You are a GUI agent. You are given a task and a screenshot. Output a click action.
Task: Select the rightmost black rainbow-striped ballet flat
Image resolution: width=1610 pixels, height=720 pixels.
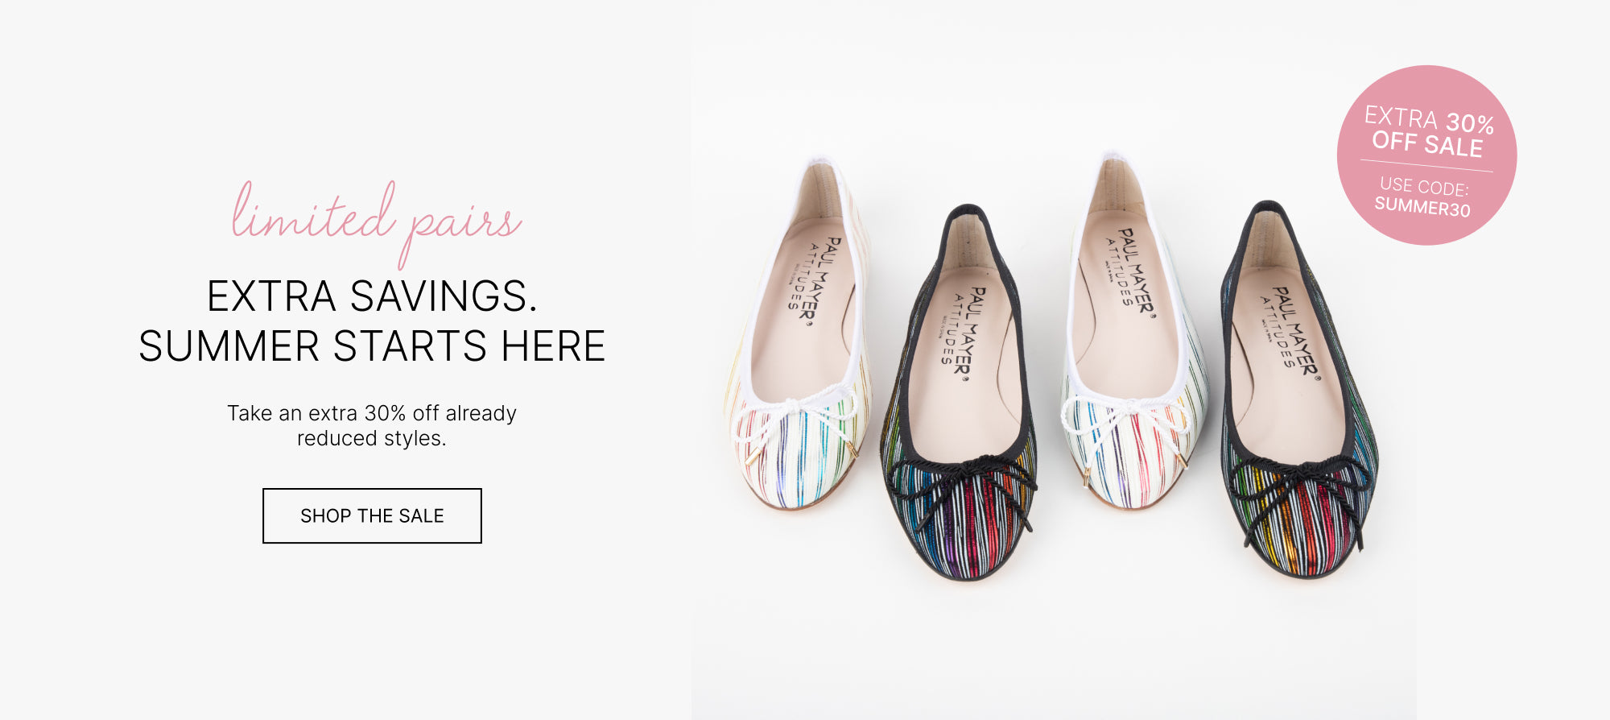1298,390
